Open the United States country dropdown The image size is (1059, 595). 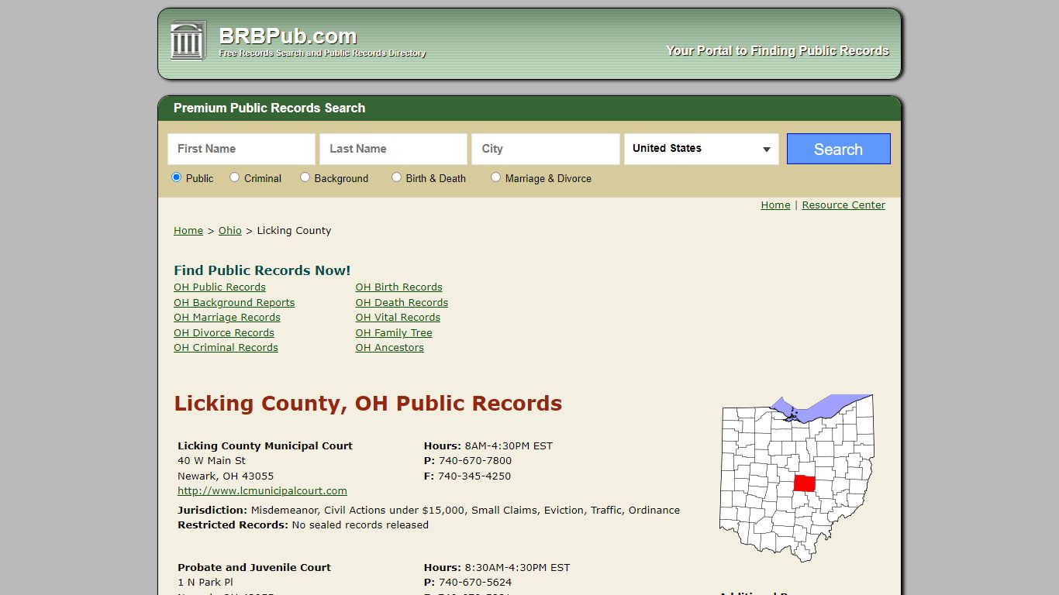click(x=702, y=149)
